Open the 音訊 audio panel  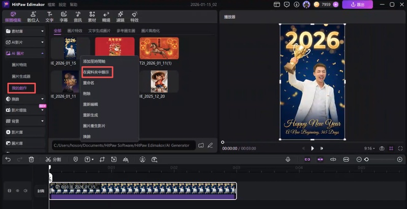click(x=77, y=17)
